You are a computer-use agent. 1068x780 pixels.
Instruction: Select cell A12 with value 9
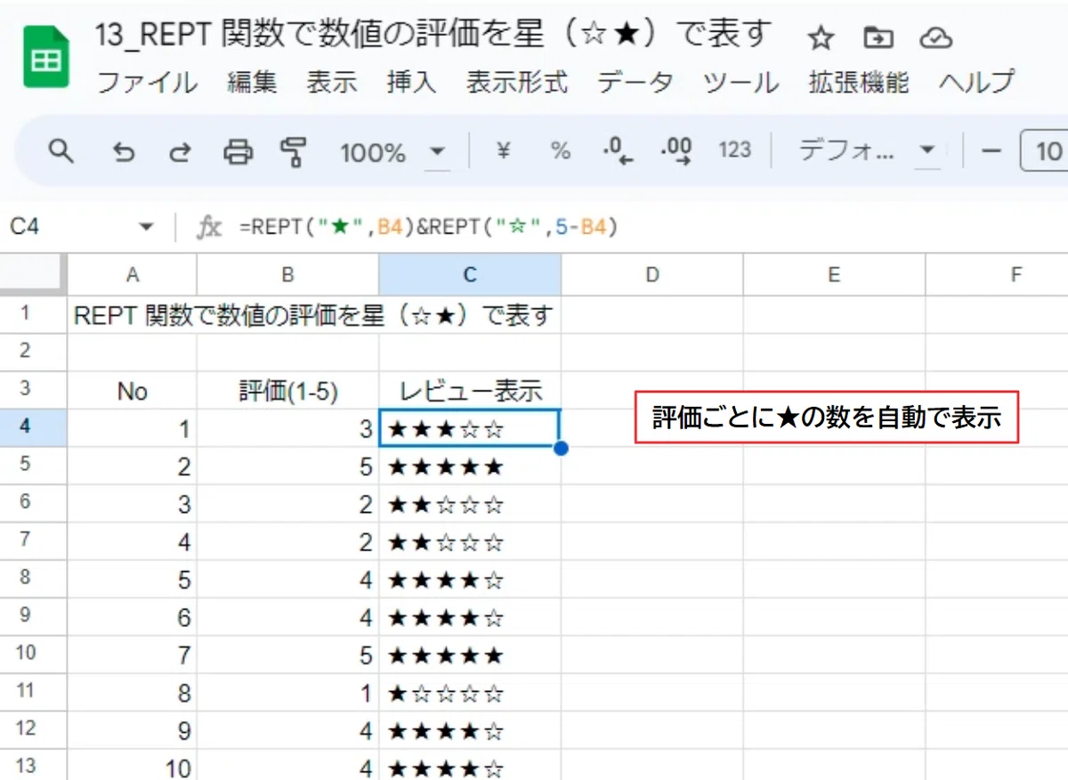pyautogui.click(x=132, y=729)
